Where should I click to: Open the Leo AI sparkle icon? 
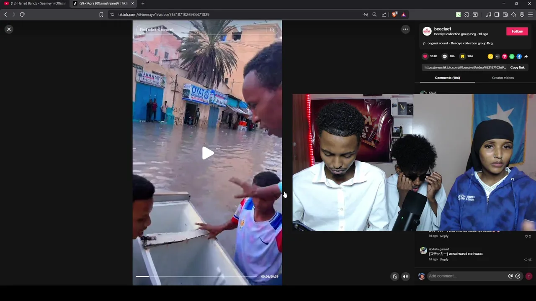[x=514, y=15]
